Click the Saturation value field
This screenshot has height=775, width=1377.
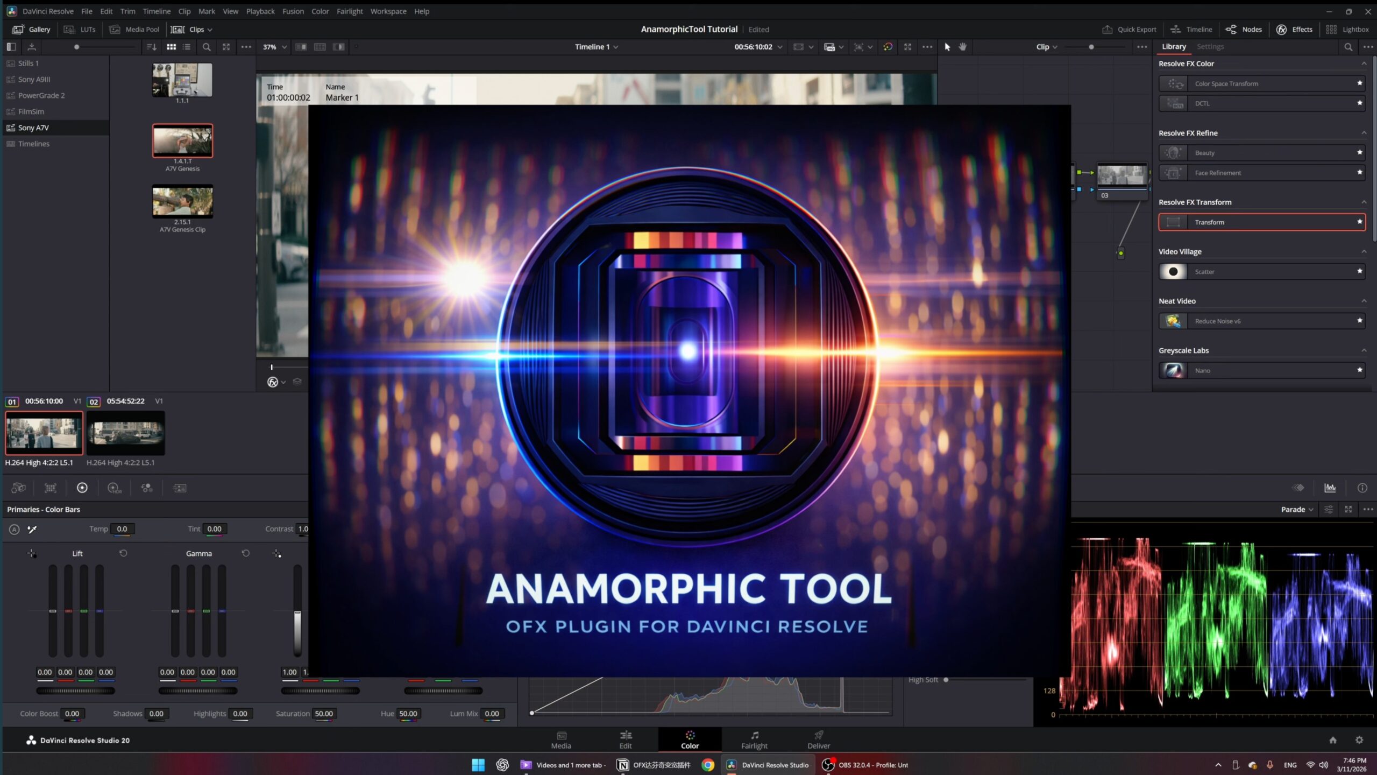click(324, 714)
